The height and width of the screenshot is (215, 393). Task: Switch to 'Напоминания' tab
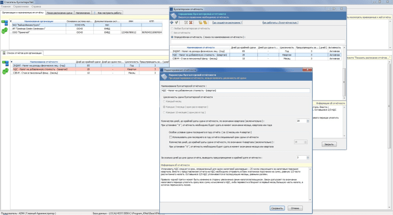pyautogui.click(x=83, y=13)
